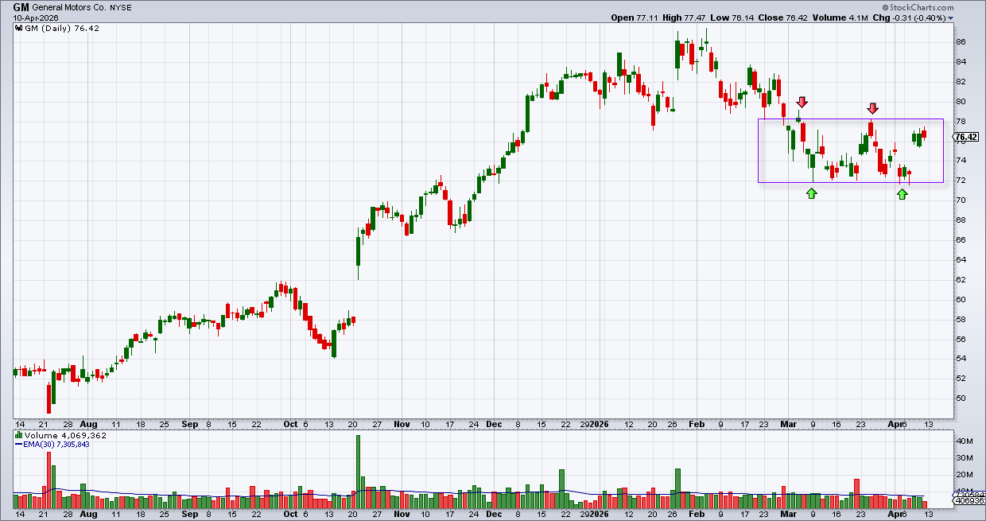The height and width of the screenshot is (521, 986).
Task: Click the Feb label on the volume panel date axis
Action: click(697, 515)
